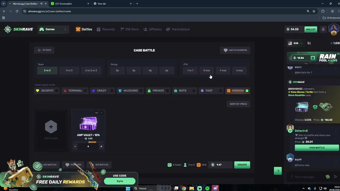The width and height of the screenshot is (340, 191).
Task: Open the Affiliates page
Action: [152, 29]
